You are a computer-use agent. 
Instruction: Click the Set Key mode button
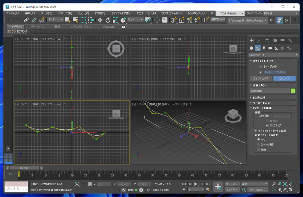(x=232, y=189)
